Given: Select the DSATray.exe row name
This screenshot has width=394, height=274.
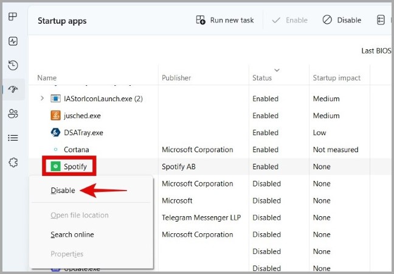Looking at the screenshot, I should 83,133.
